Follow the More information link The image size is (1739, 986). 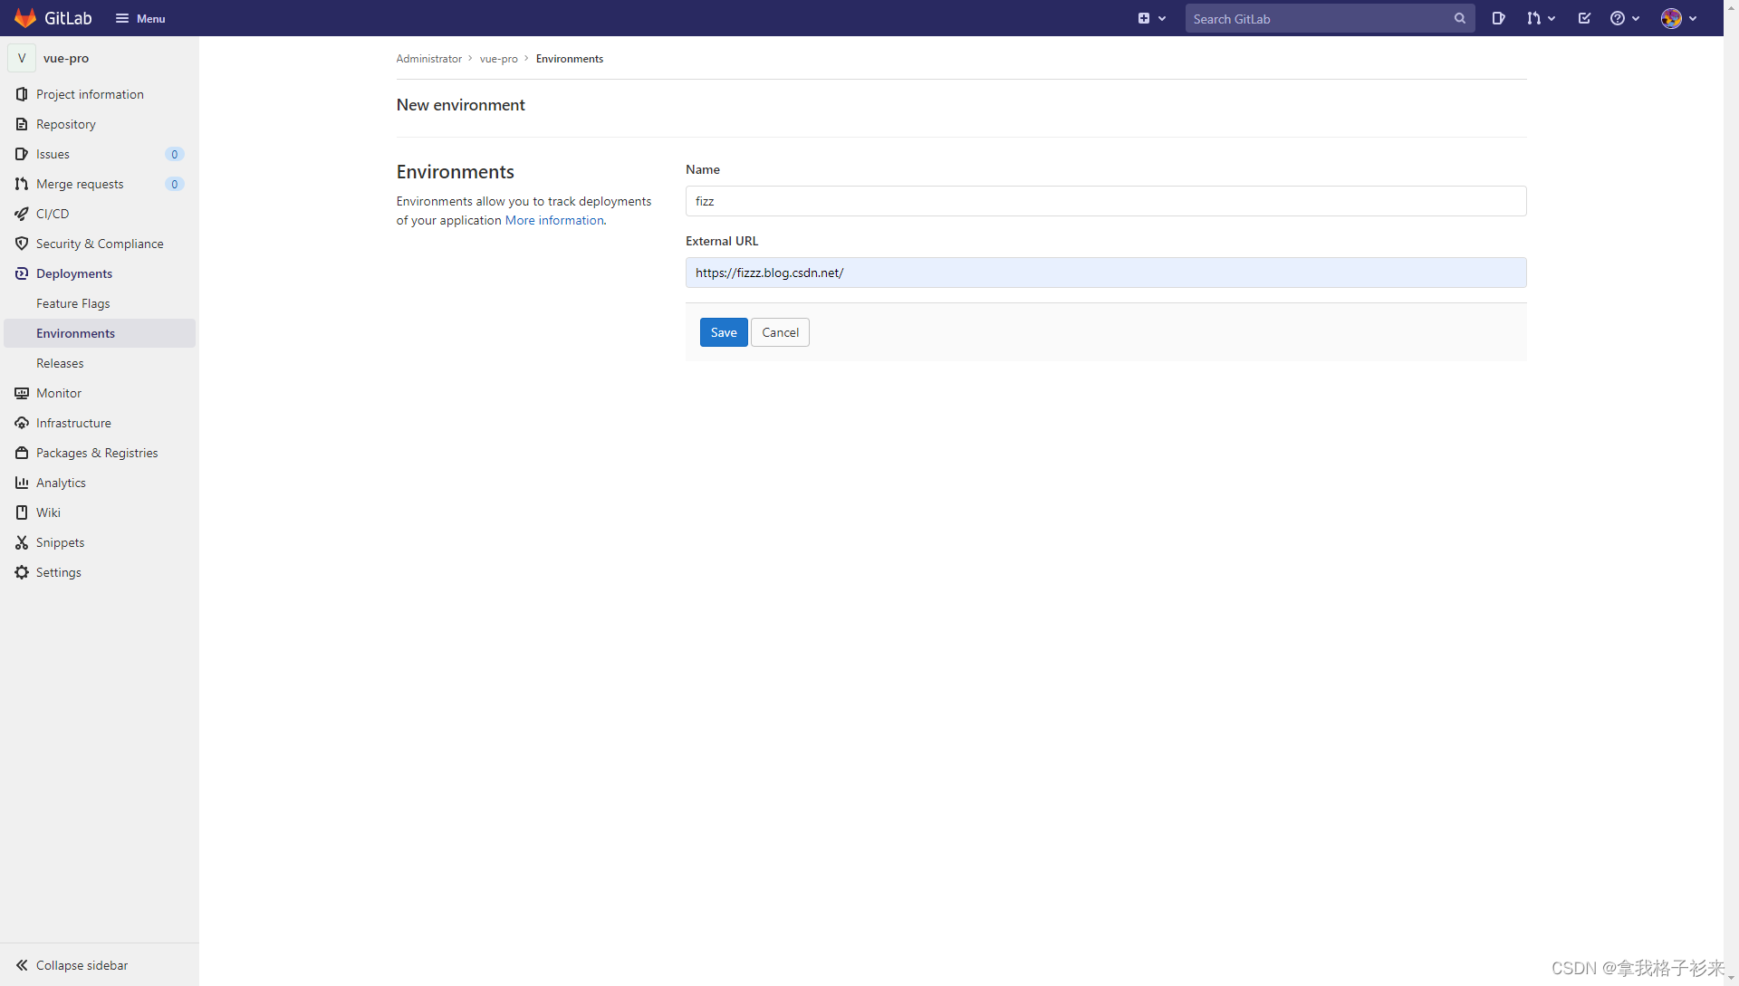[554, 220]
